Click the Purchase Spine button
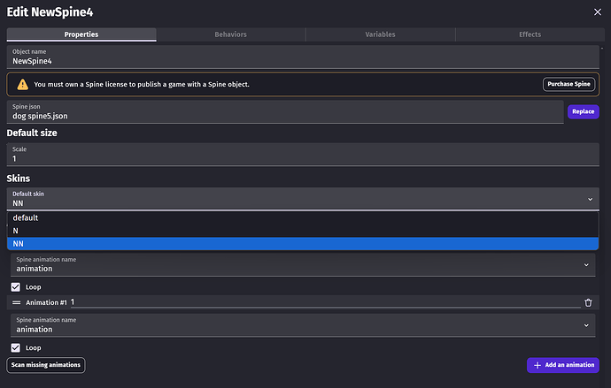Image resolution: width=611 pixels, height=388 pixels. pyautogui.click(x=568, y=84)
